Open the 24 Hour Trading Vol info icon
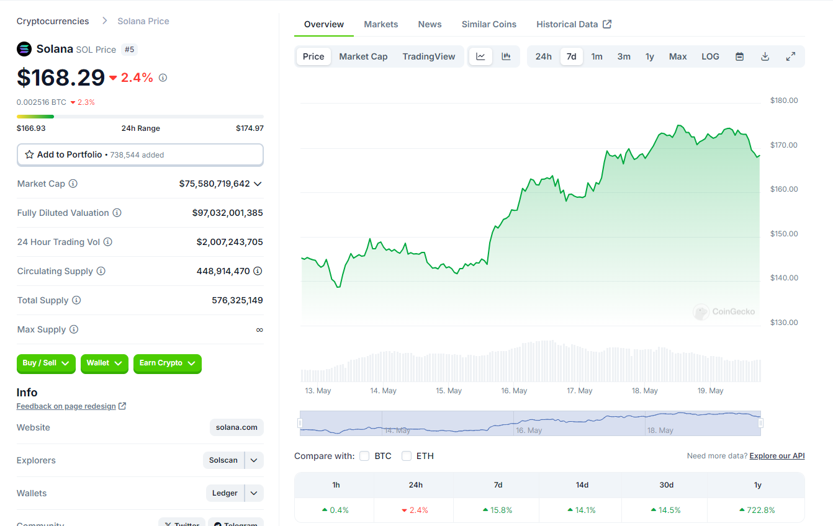The image size is (833, 526). [108, 242]
